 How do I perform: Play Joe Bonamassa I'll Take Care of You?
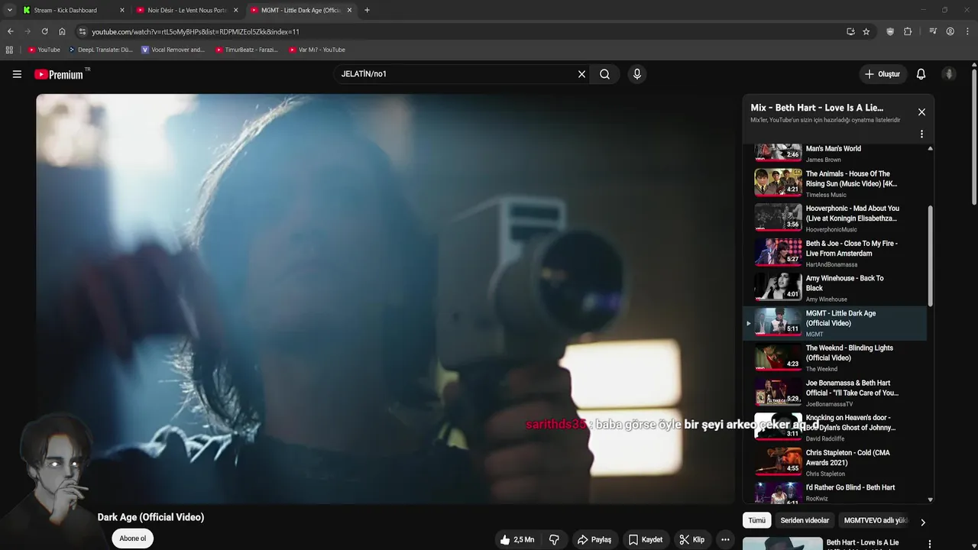(x=835, y=393)
